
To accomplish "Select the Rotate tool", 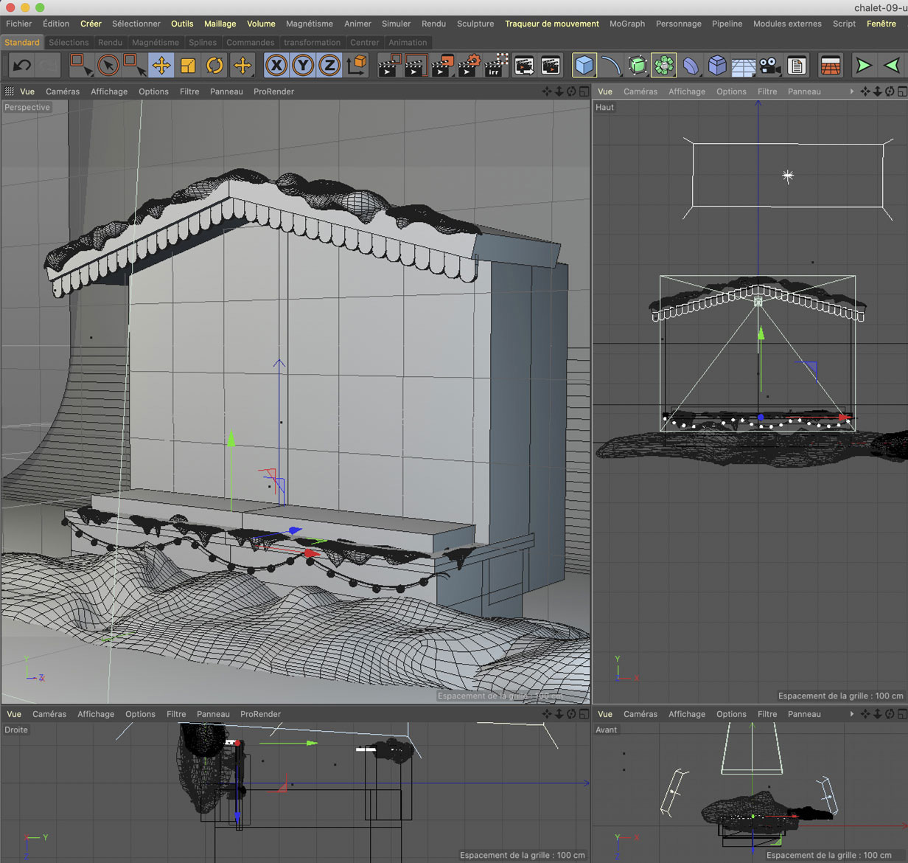I will coord(214,66).
